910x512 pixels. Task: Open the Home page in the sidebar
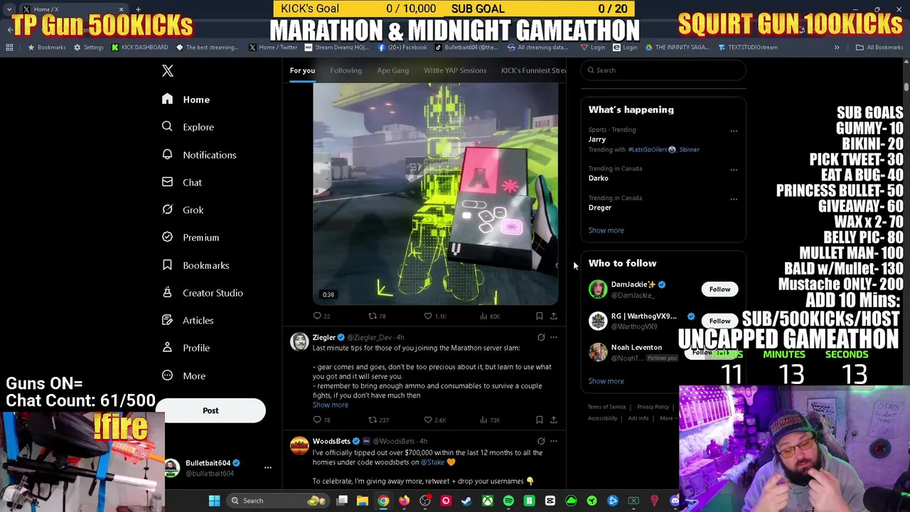pyautogui.click(x=186, y=100)
